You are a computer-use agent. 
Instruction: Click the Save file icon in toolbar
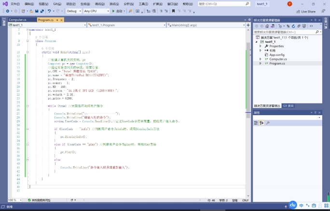point(37,11)
